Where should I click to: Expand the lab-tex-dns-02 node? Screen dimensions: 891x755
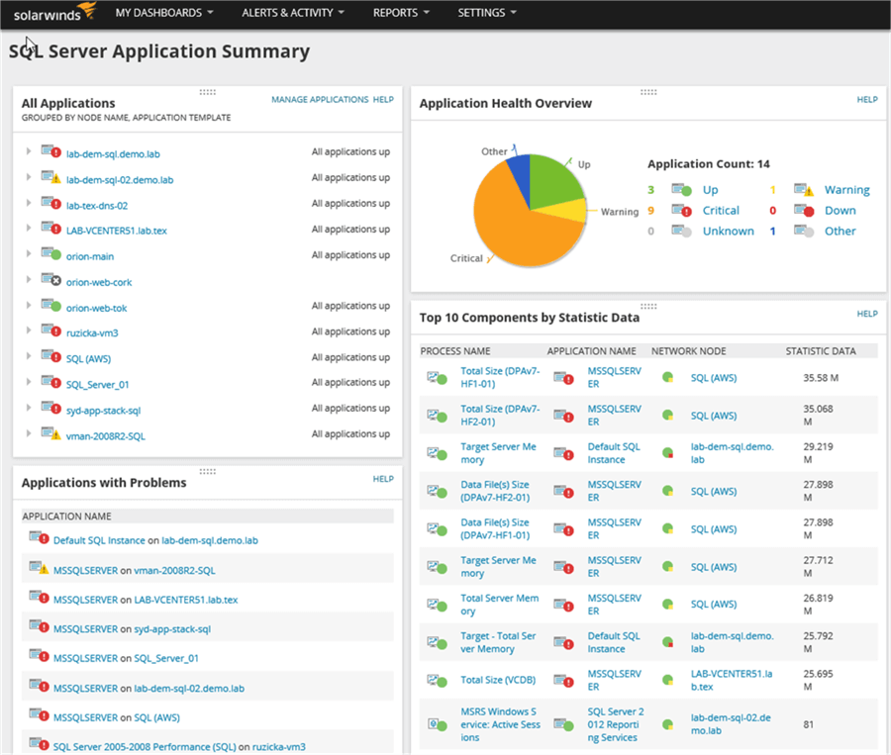(29, 203)
